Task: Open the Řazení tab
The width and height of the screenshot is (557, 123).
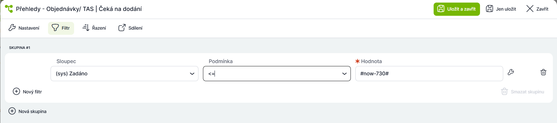Action: coord(94,28)
